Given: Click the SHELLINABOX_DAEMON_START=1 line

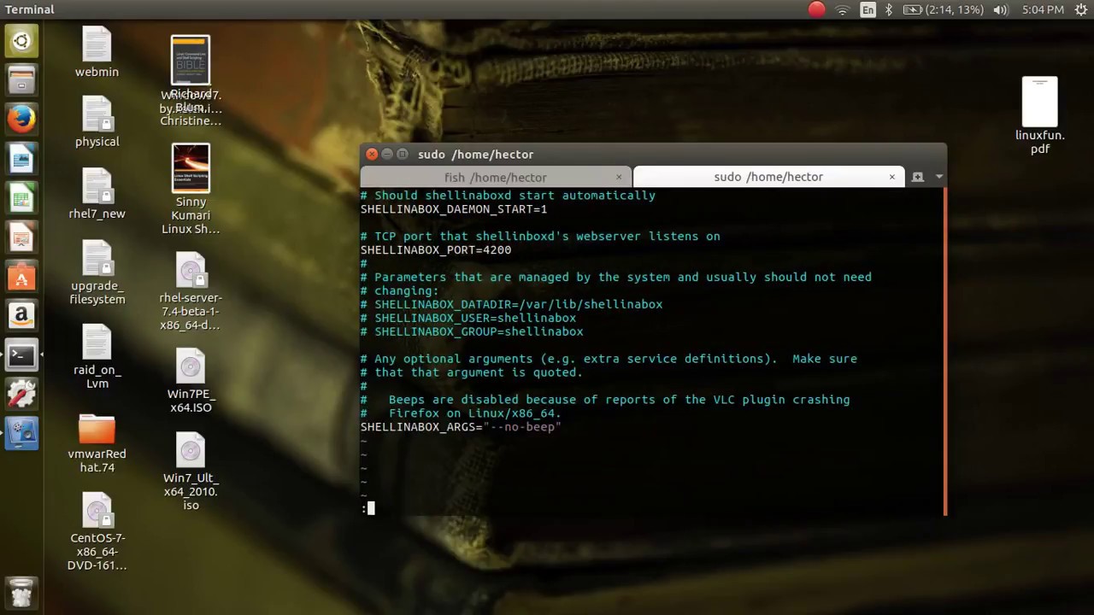Looking at the screenshot, I should click(453, 209).
